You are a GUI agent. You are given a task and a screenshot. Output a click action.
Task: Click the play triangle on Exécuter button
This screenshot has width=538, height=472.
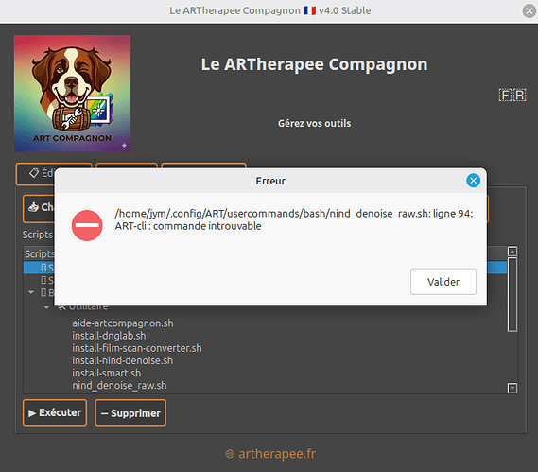point(32,413)
